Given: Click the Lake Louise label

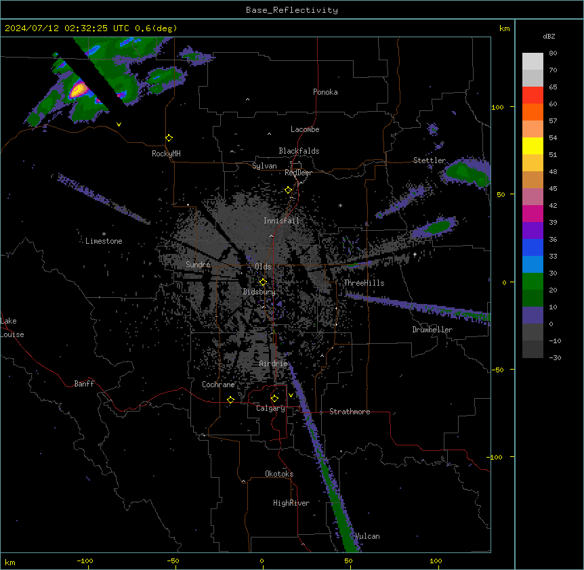Looking at the screenshot, I should [12, 328].
